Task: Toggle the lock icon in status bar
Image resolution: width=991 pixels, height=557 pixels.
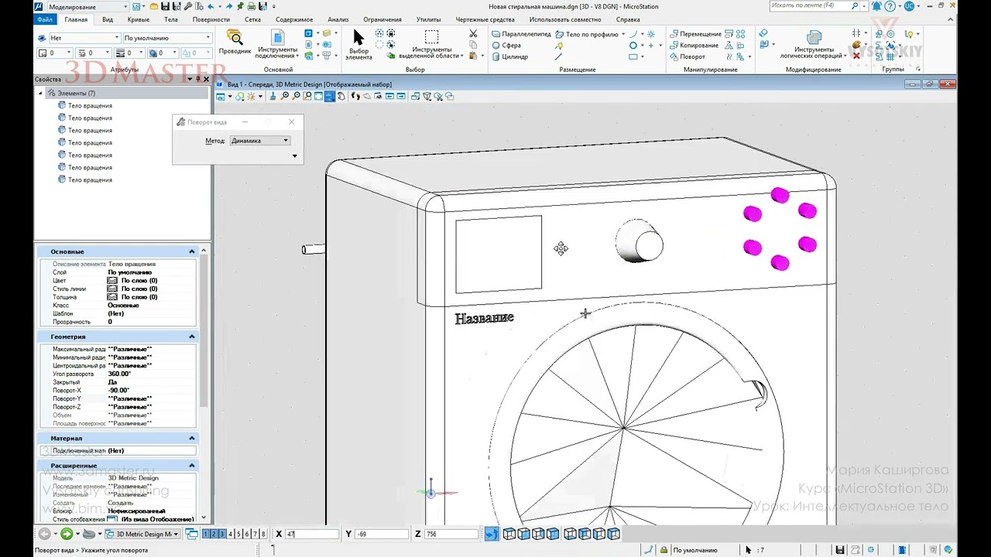Action: click(x=664, y=550)
